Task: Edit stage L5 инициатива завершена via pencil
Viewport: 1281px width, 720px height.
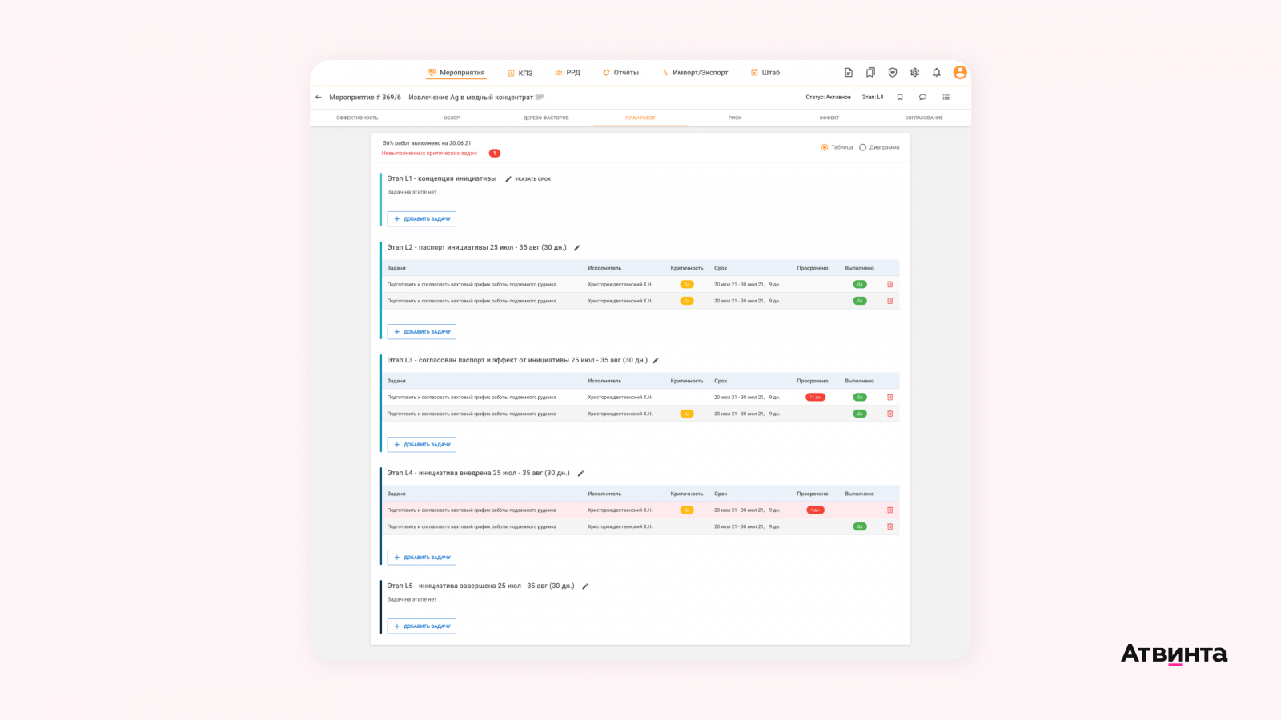Action: click(x=585, y=586)
